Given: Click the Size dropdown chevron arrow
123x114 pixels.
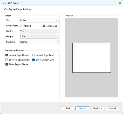Looking at the screenshot, I should (x=57, y=20).
